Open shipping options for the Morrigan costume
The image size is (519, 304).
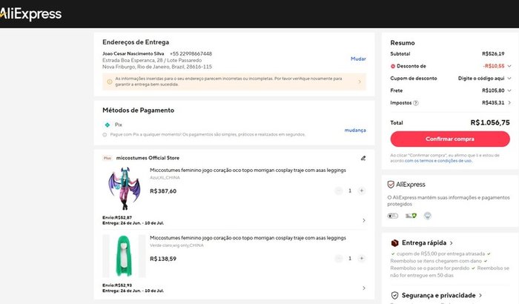click(x=363, y=220)
